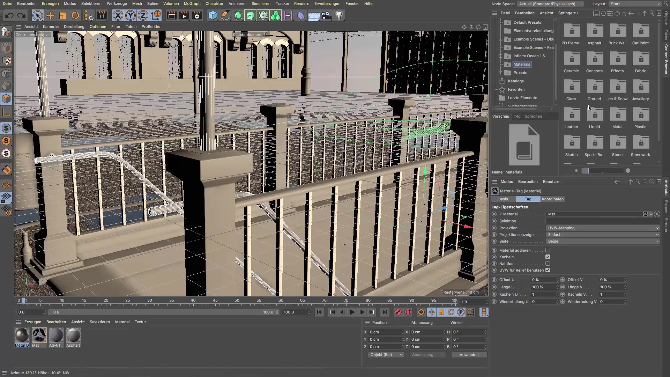Image resolution: width=670 pixels, height=377 pixels.
Task: Adjust the thumbnail size slider
Action: pyautogui.click(x=602, y=171)
